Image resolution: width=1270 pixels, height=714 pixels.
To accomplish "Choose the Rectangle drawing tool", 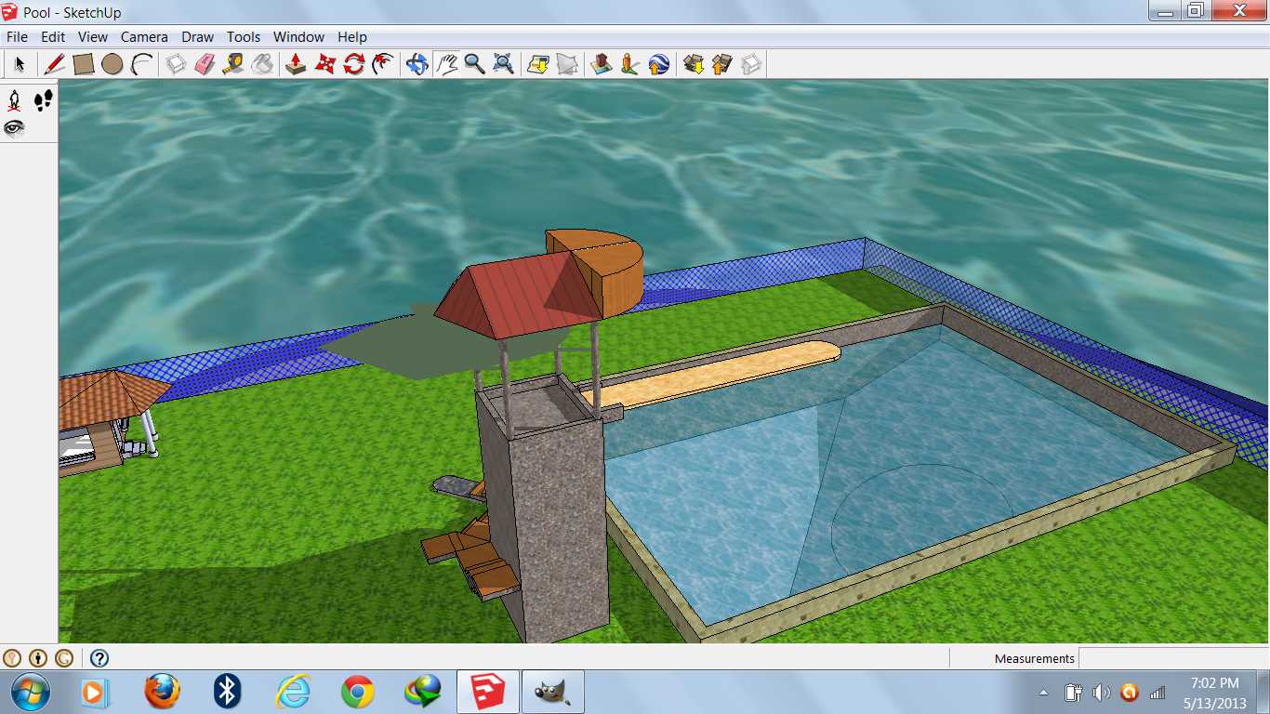I will pyautogui.click(x=84, y=64).
